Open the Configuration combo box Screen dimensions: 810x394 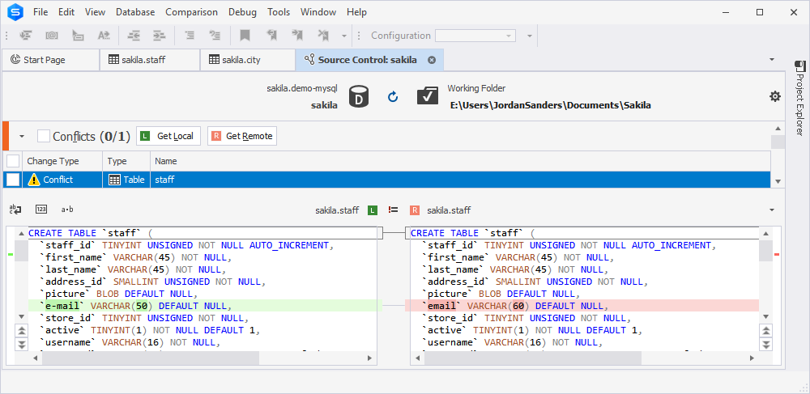click(x=475, y=36)
